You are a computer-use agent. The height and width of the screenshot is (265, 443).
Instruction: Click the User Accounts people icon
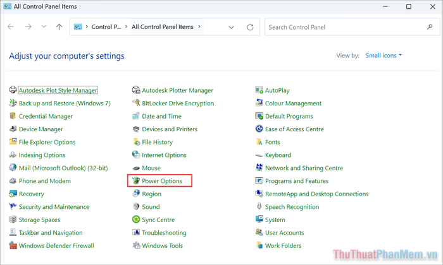(x=259, y=232)
